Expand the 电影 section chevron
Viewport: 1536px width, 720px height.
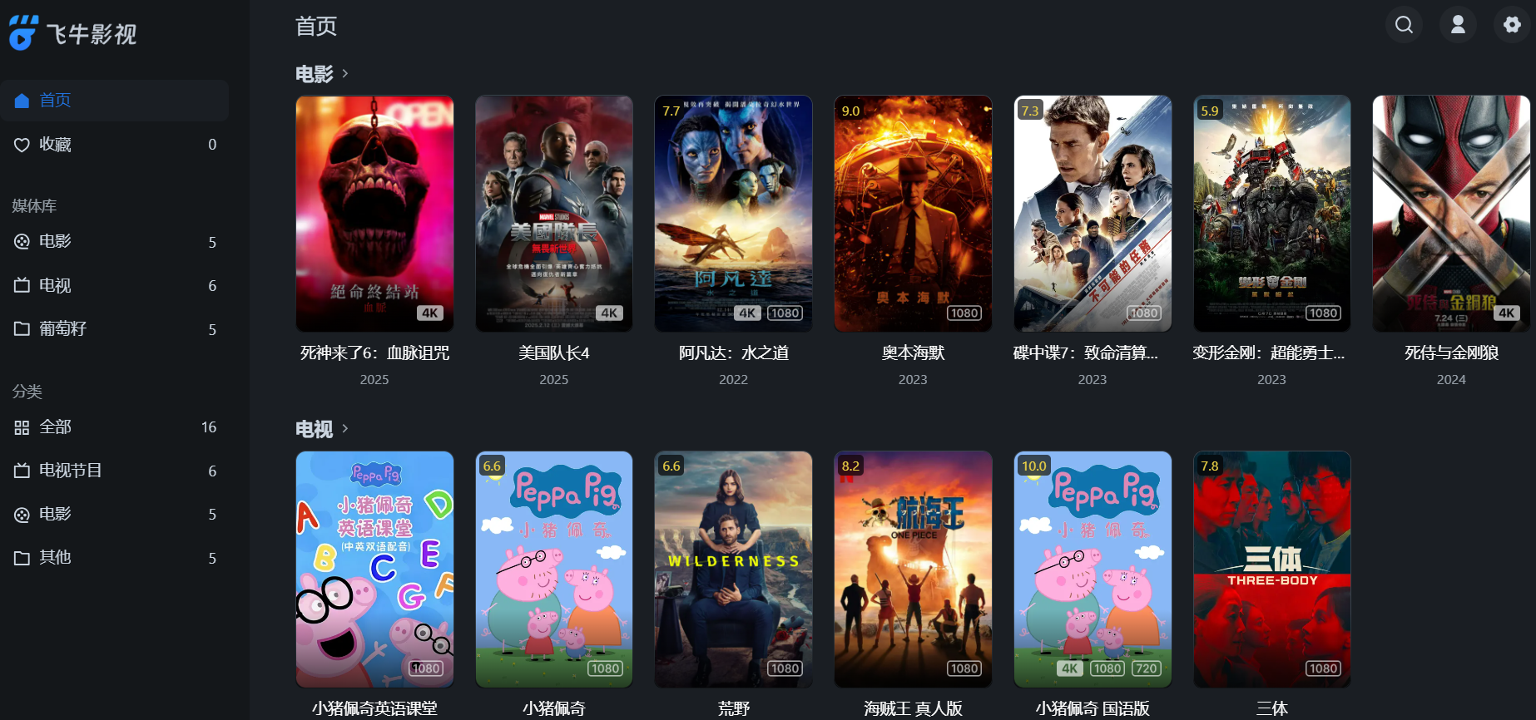click(x=344, y=74)
